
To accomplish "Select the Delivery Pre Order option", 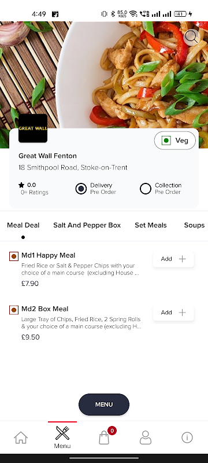I will click(96, 189).
